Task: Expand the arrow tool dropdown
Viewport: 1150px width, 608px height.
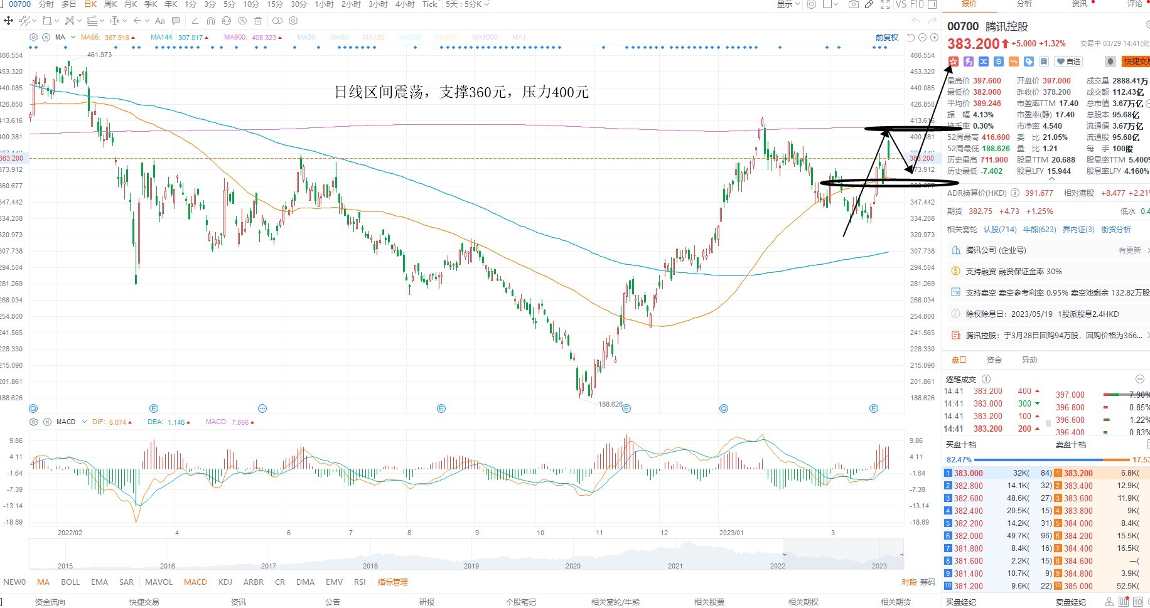Action: coord(147,21)
